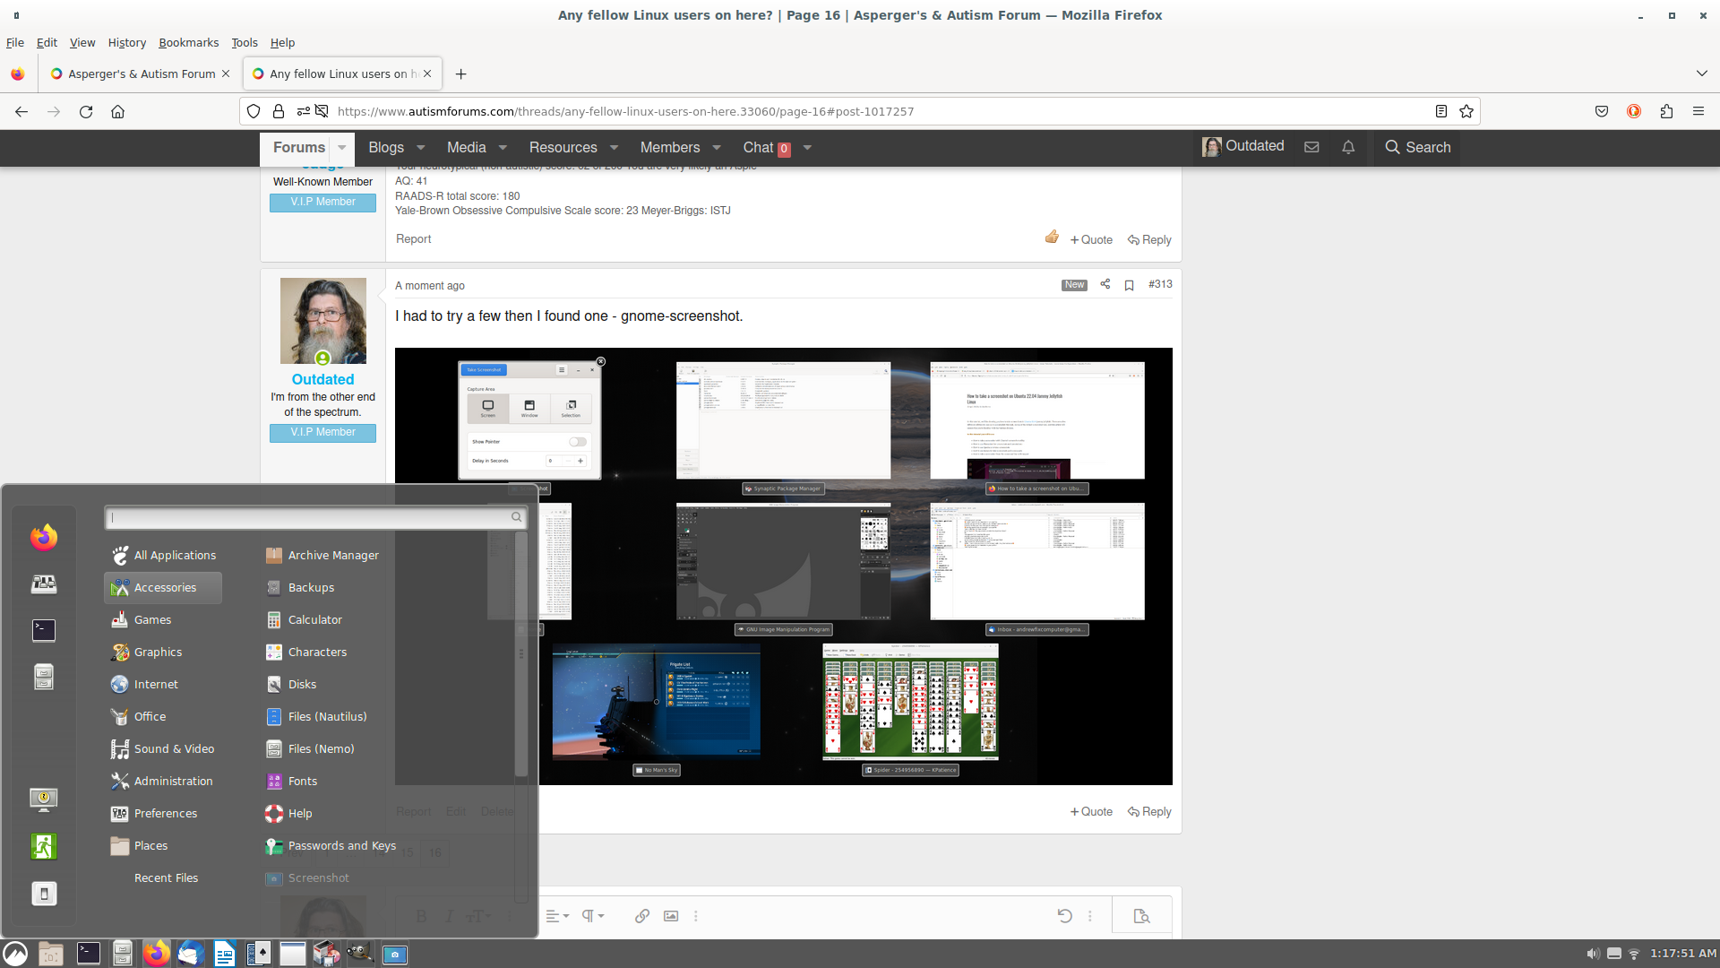The height and width of the screenshot is (968, 1720).
Task: Click the preview icon in reply editor
Action: pos(1140,916)
